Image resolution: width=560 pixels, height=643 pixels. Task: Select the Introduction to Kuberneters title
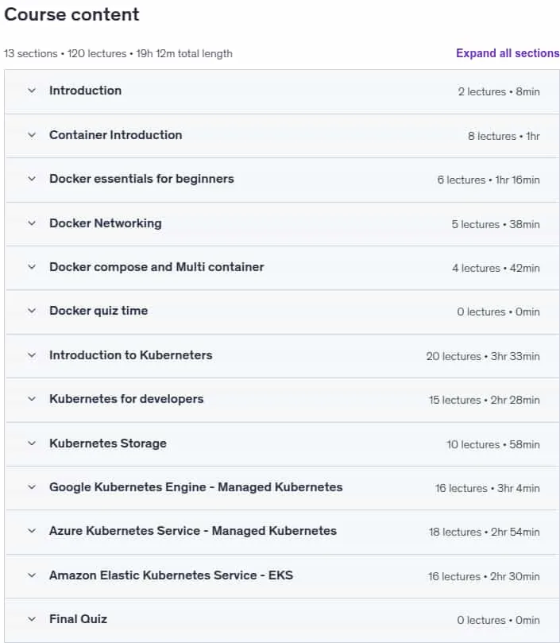pos(131,355)
